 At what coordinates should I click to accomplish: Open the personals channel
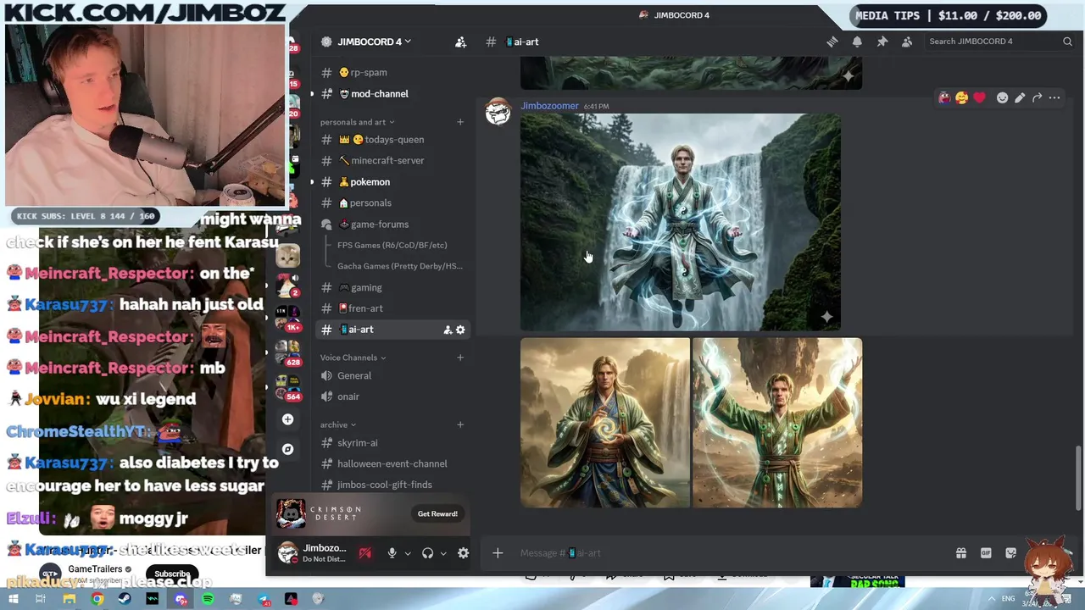[392, 203]
